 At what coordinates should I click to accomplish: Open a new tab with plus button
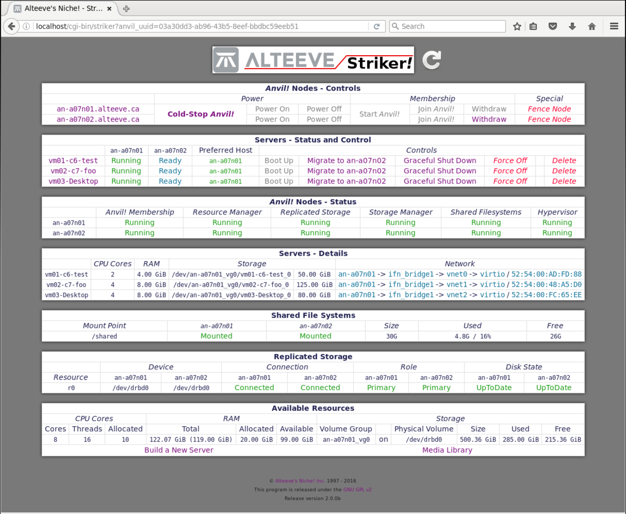[126, 9]
